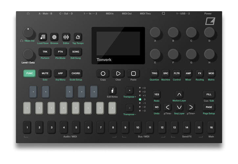This screenshot has height=164, width=238.
Task: Toggle the green FUNC button
Action: [x=30, y=73]
